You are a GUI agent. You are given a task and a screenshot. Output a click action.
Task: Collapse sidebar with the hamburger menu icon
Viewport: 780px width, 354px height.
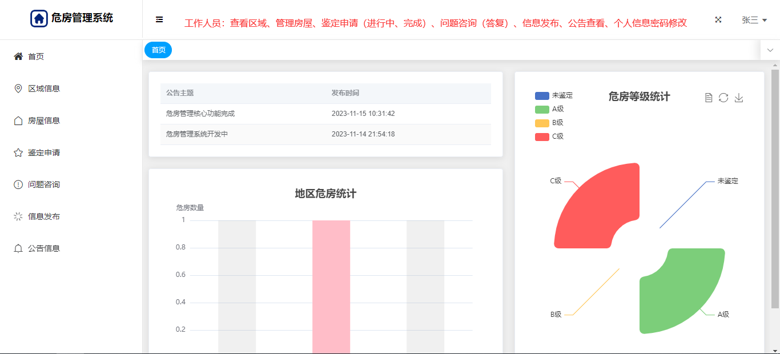point(159,19)
